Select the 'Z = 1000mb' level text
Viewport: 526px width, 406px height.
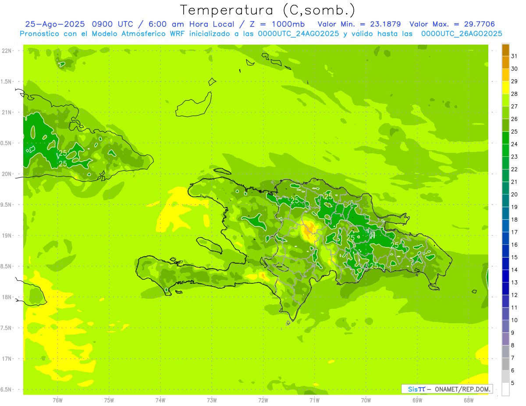[278, 24]
